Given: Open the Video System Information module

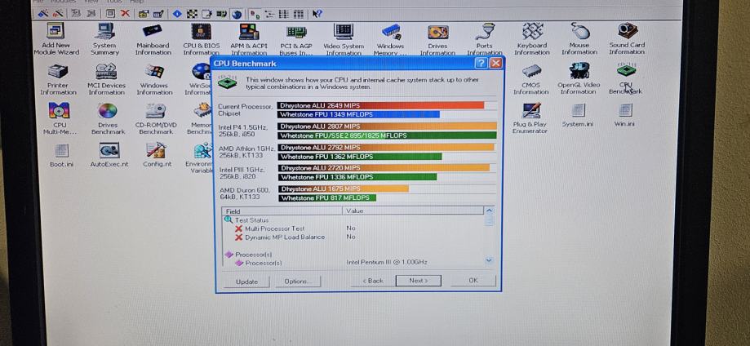Looking at the screenshot, I should tap(344, 39).
